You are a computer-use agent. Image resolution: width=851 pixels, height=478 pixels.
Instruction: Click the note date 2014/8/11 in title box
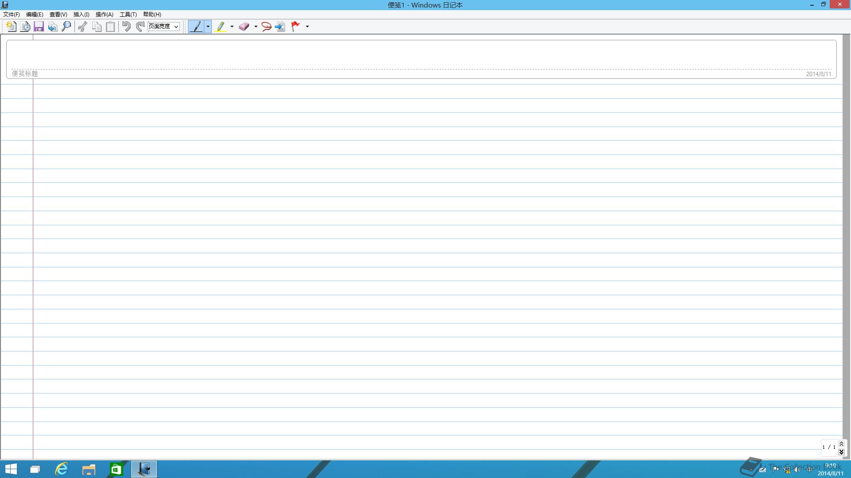click(819, 74)
